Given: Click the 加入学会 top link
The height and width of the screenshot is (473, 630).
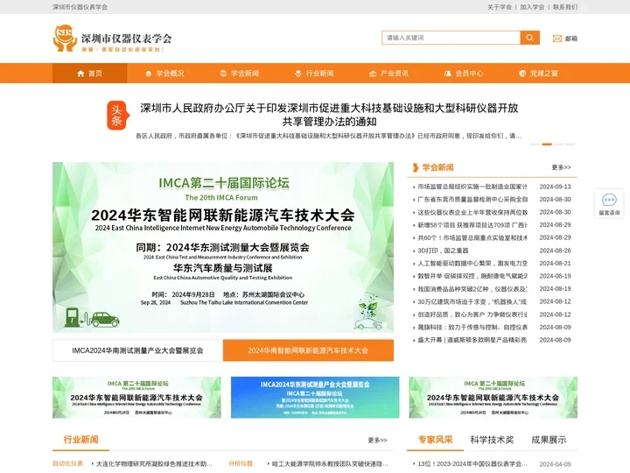Looking at the screenshot, I should (532, 7).
